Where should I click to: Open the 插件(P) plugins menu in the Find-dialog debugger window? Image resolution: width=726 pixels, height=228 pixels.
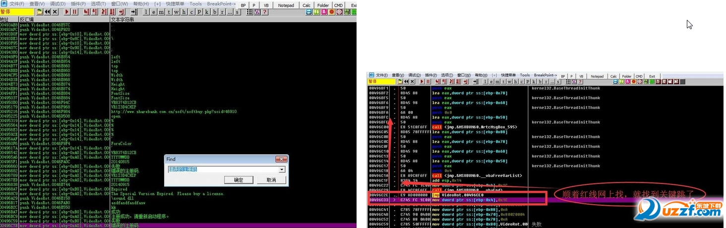[78, 4]
